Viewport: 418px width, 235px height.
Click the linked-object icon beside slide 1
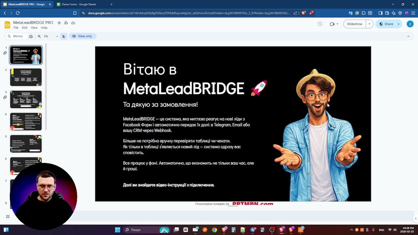point(5,53)
